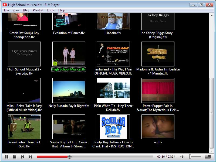Click the vertical scrollbar thumb

212,113
